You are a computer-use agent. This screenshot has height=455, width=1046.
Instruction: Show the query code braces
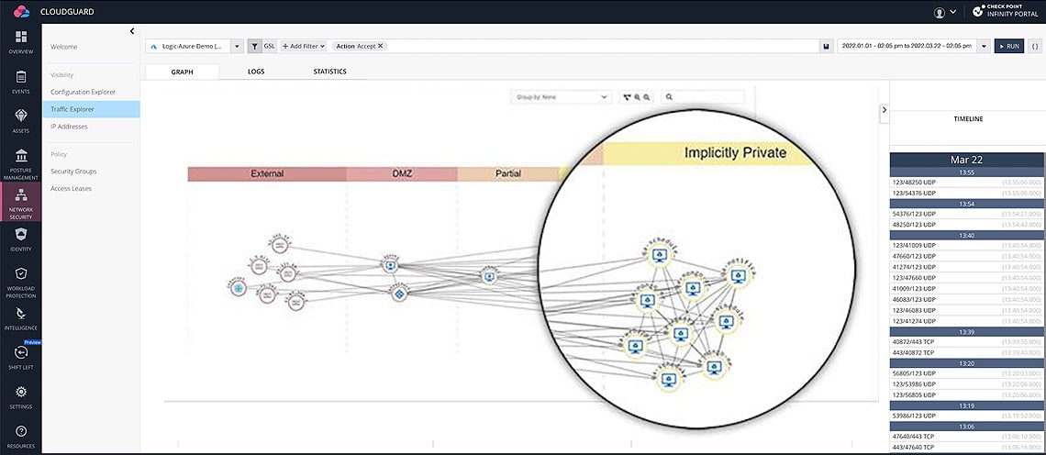[1035, 46]
